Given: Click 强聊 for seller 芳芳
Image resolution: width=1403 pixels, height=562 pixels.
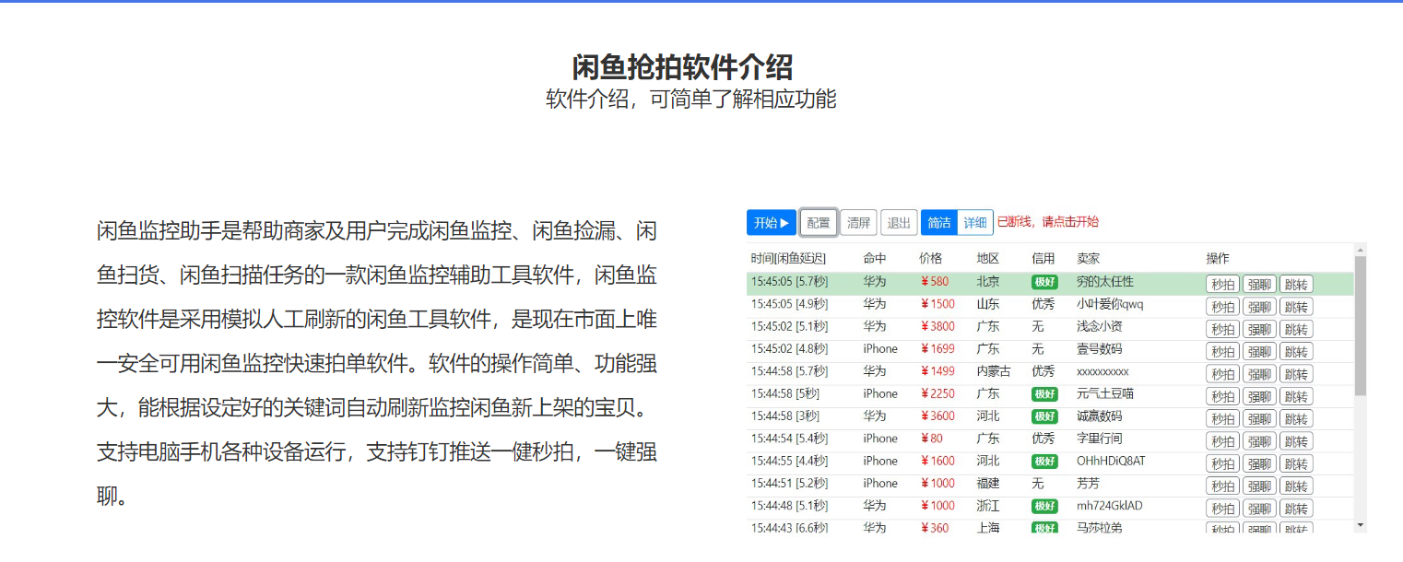Looking at the screenshot, I should (x=1259, y=486).
